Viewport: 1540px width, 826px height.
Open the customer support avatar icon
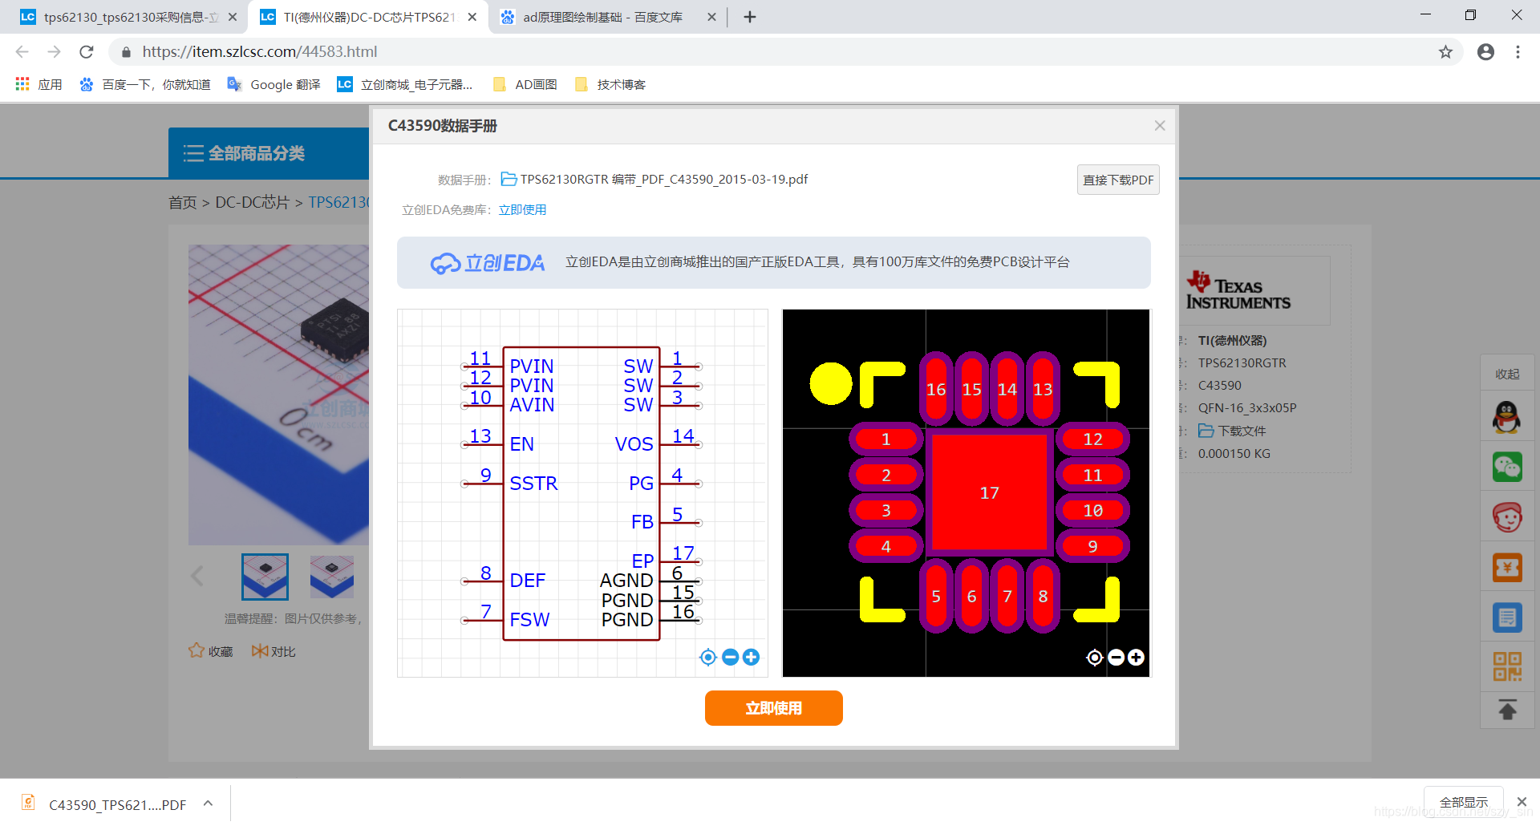pos(1507,517)
